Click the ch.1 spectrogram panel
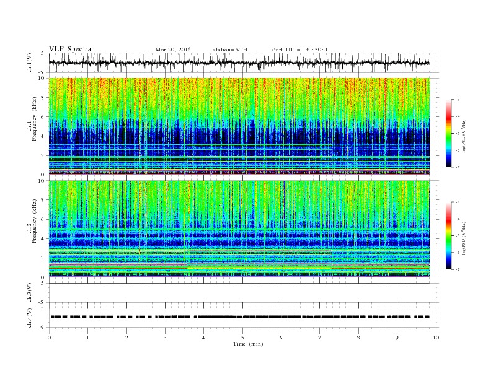This screenshot has height=379, width=491. coord(239,126)
